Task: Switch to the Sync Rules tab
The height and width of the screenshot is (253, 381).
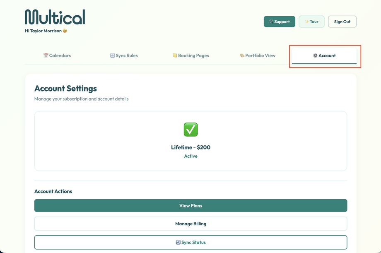Action: [124, 55]
